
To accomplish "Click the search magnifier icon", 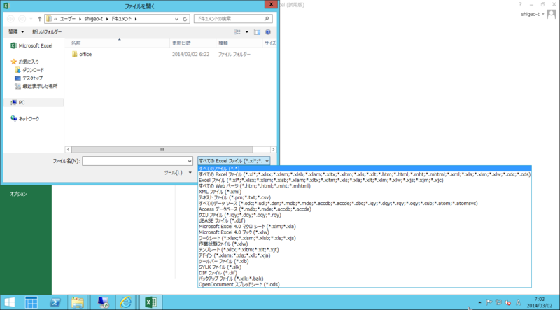I will (x=267, y=19).
